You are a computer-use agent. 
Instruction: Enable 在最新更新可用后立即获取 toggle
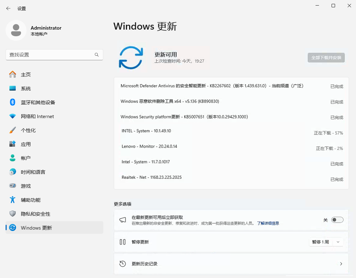(337, 219)
